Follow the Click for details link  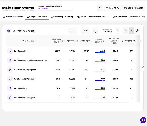[x=43, y=8]
